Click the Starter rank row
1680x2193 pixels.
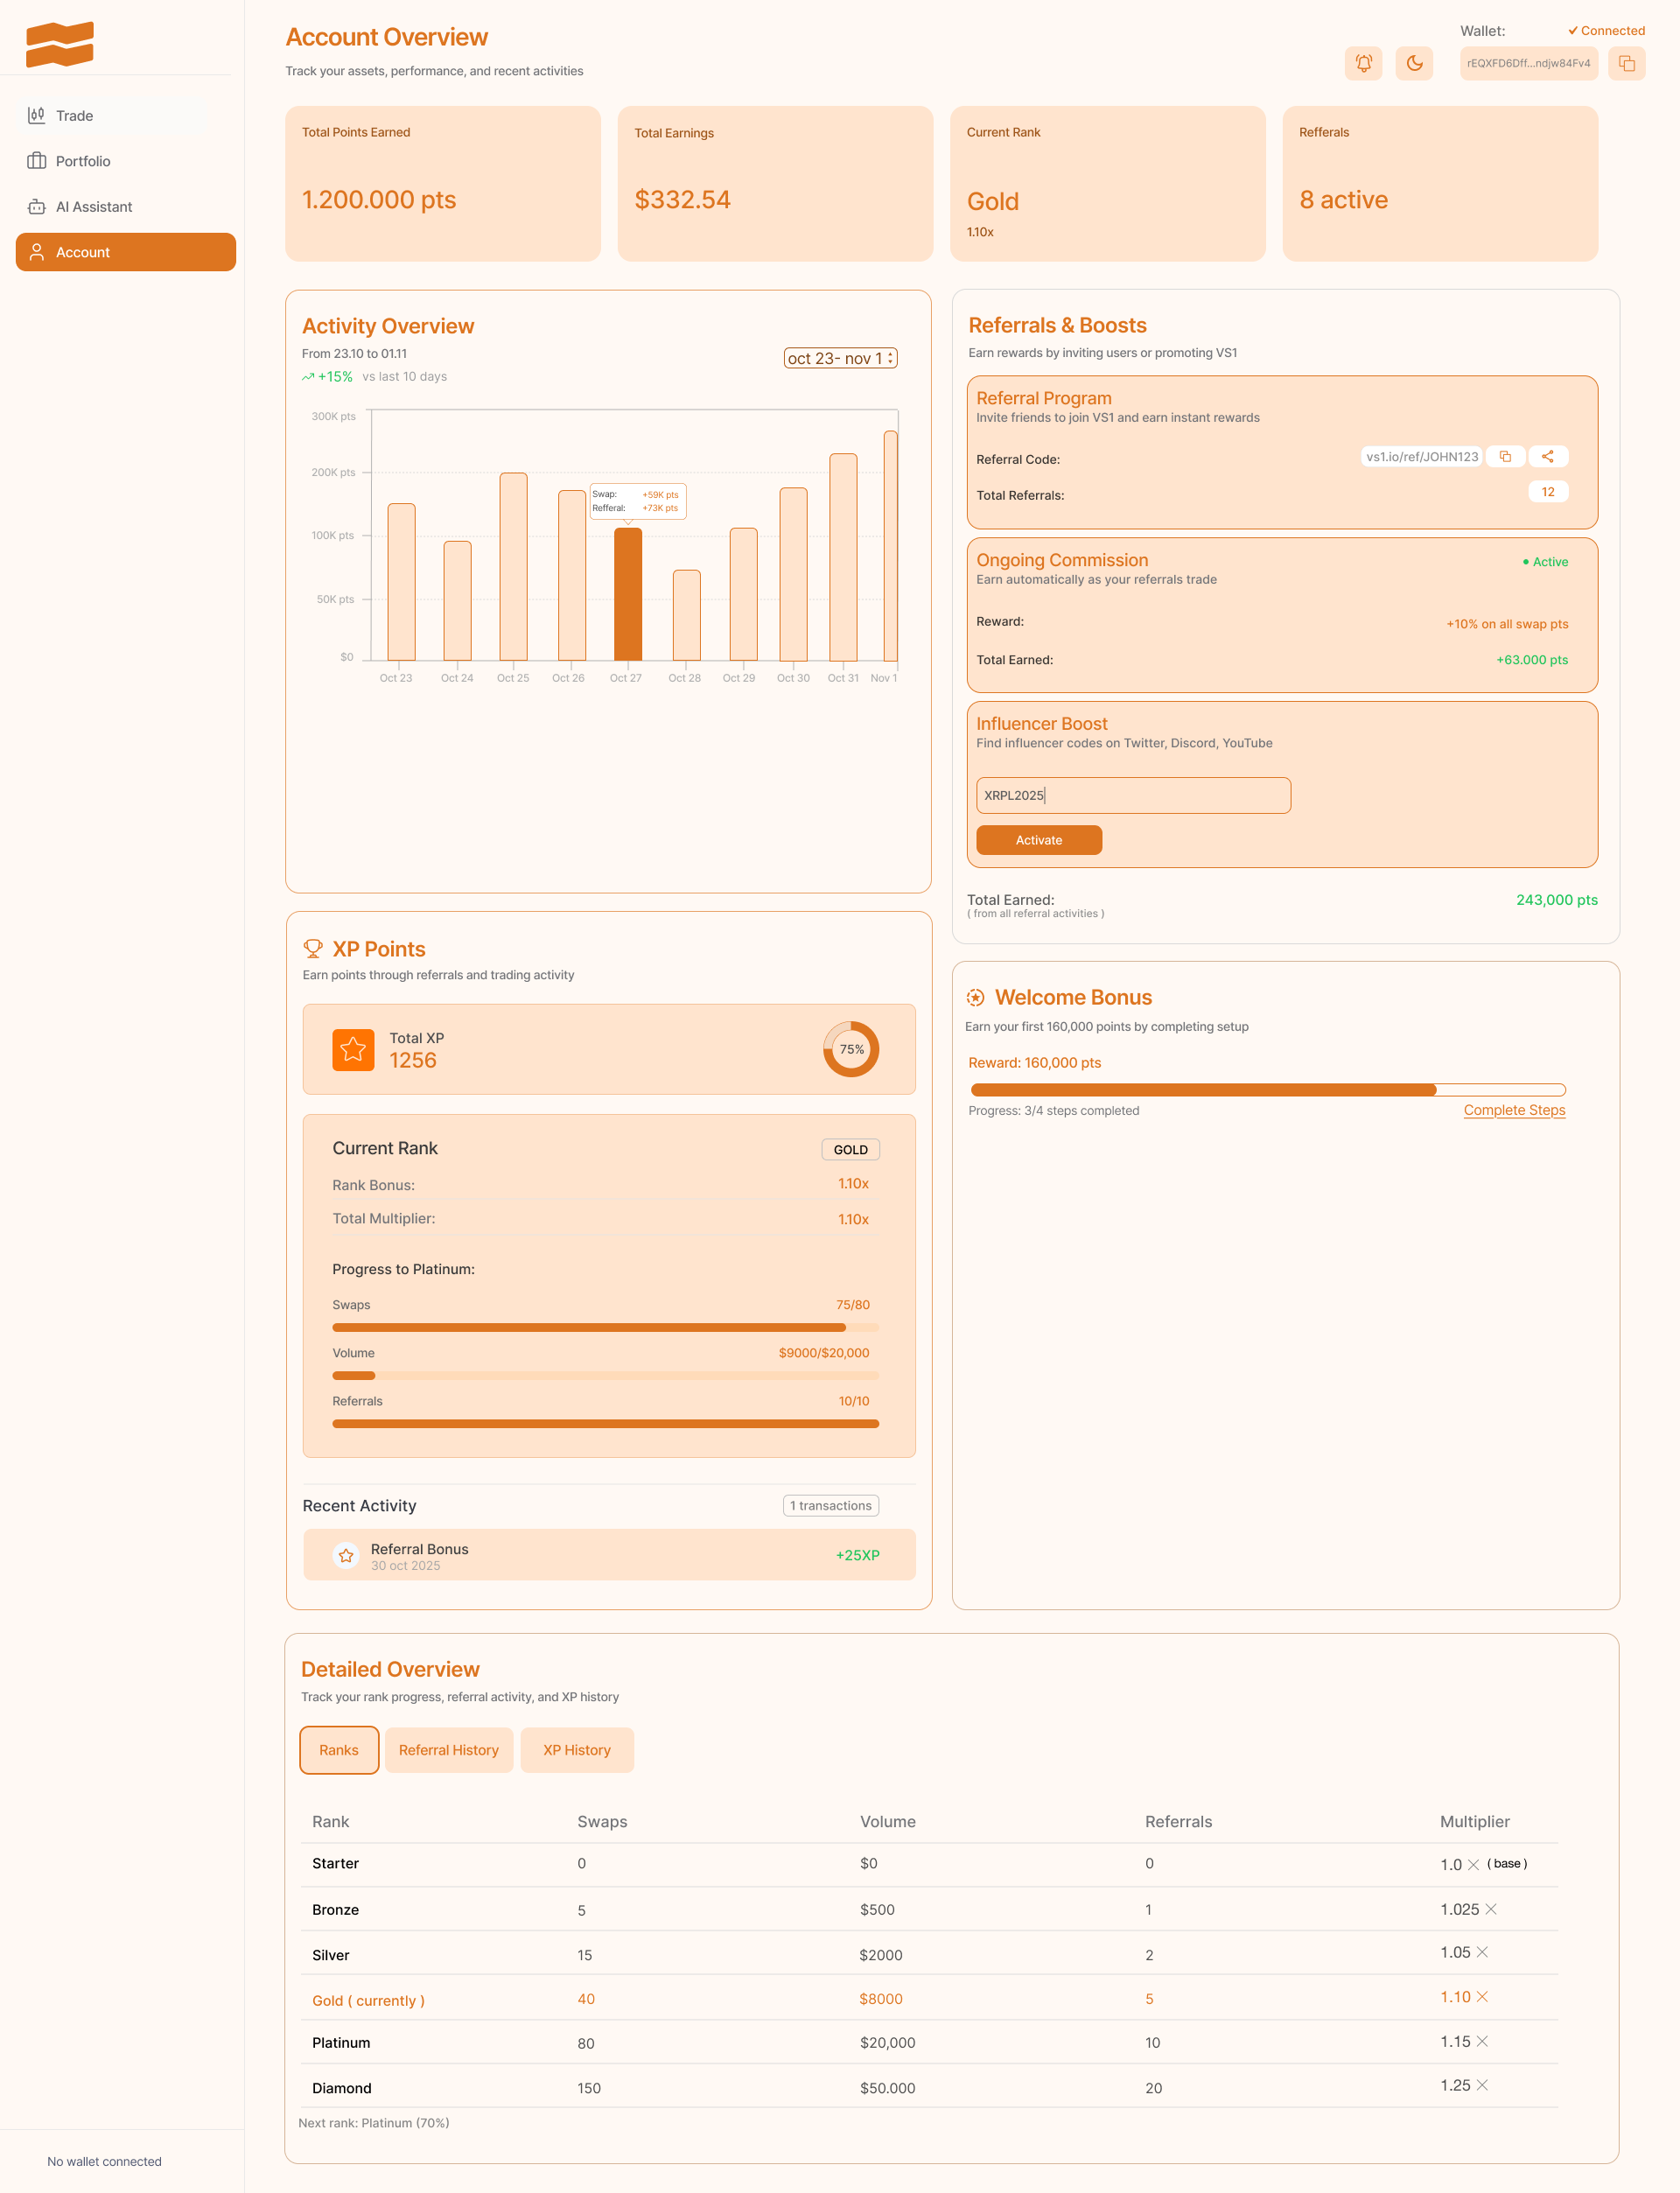coord(929,1864)
